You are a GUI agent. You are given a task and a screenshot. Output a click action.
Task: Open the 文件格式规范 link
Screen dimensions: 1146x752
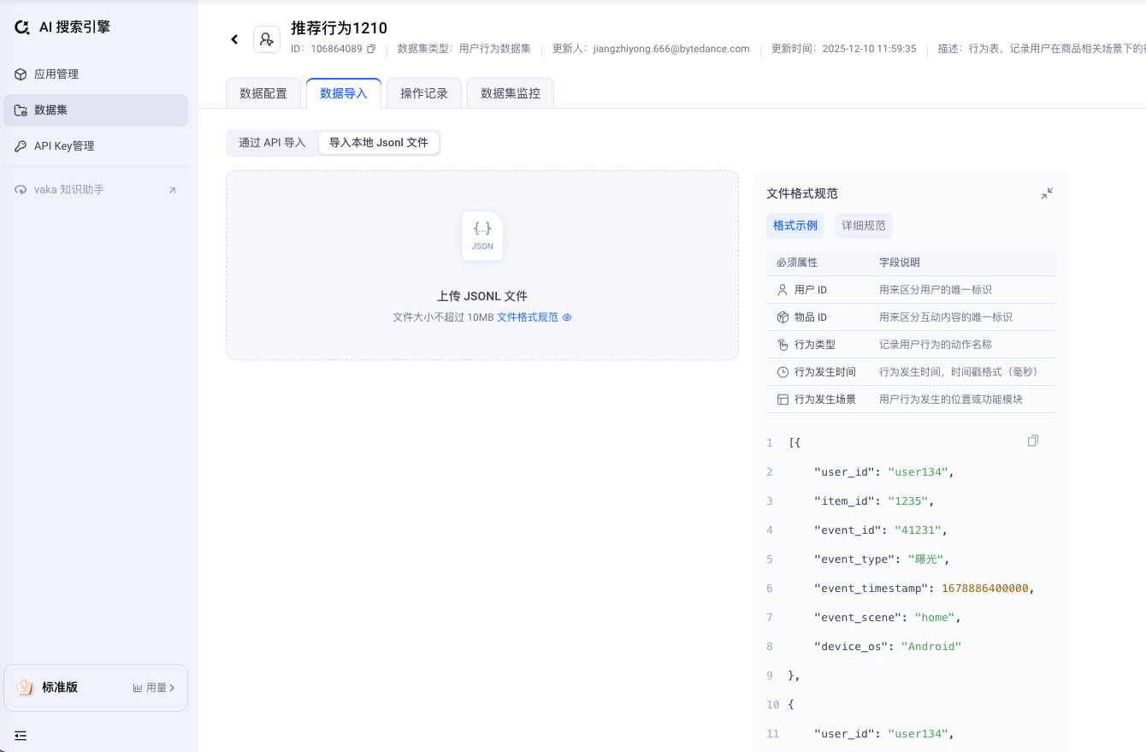click(527, 317)
